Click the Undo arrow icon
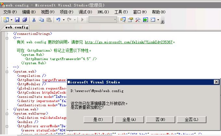Viewport: 221px width, 136px height. coord(58,20)
